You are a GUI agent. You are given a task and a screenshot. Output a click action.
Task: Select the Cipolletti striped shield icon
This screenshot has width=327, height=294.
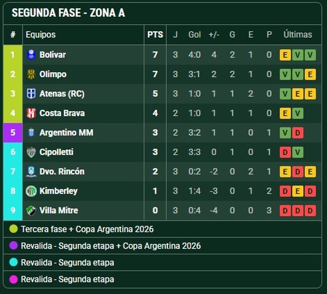pos(31,152)
